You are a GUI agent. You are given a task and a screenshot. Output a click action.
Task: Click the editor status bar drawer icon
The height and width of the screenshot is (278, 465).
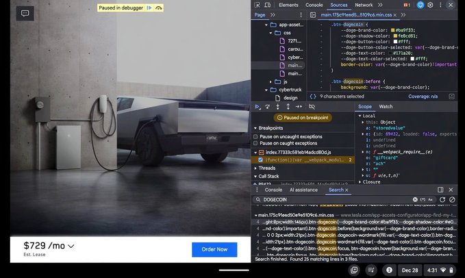point(451,97)
